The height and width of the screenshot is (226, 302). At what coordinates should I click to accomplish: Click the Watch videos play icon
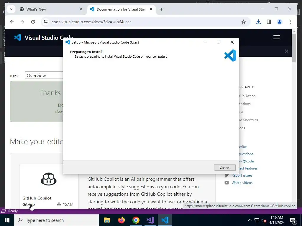pos(226,182)
